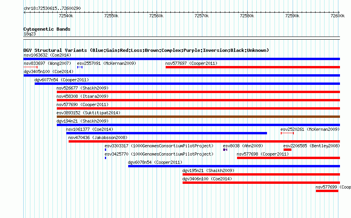The width and height of the screenshot is (351, 218).
Task: Click the 72550k ruler tick label
Action: tap(111, 16)
